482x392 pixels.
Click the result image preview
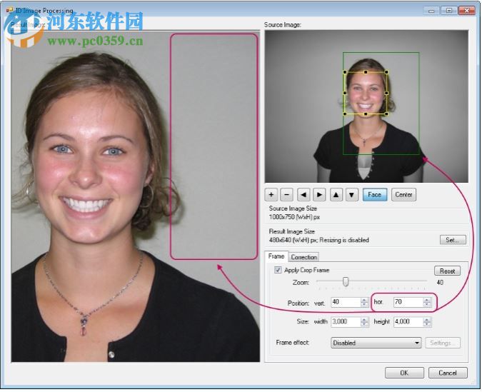[x=136, y=196]
